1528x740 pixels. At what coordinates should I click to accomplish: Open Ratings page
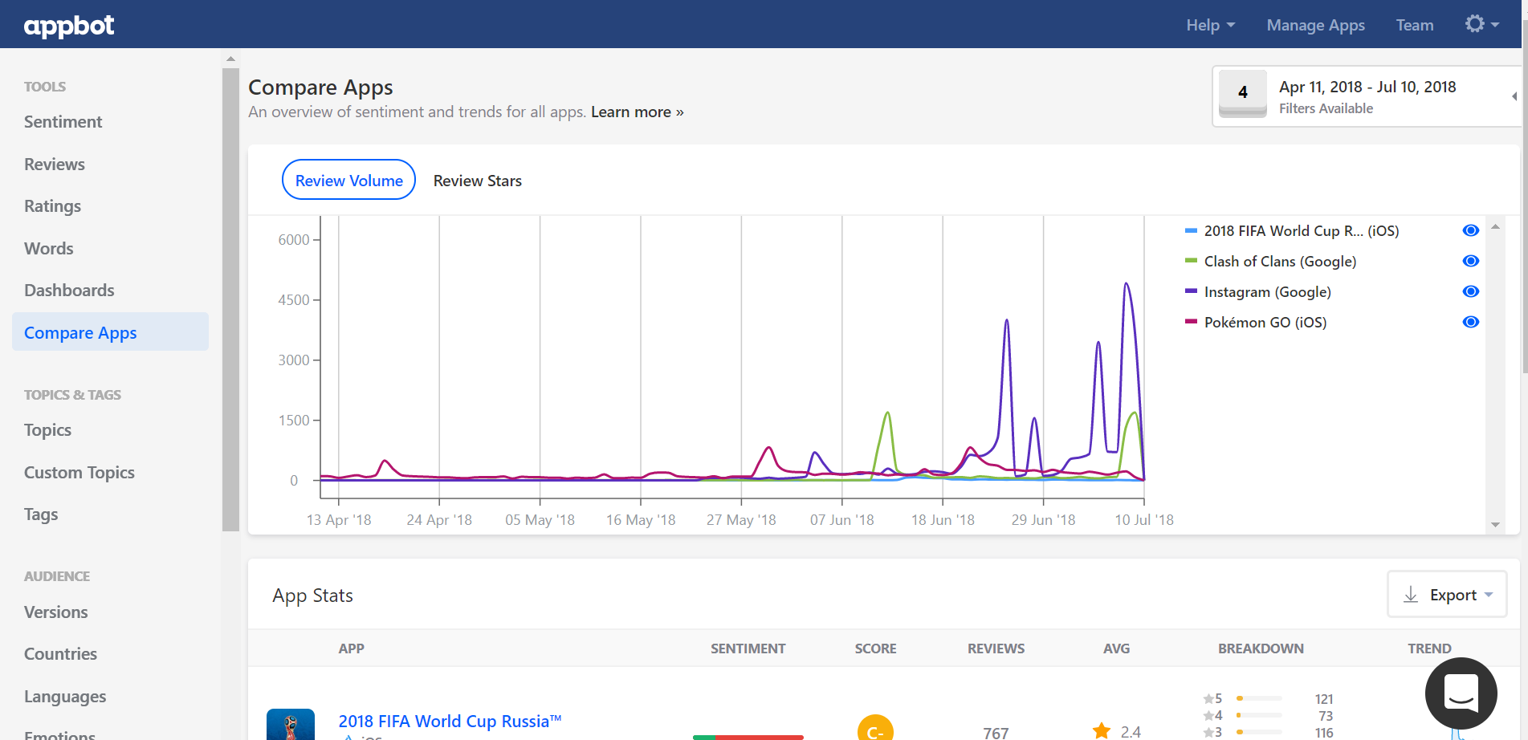coord(52,206)
